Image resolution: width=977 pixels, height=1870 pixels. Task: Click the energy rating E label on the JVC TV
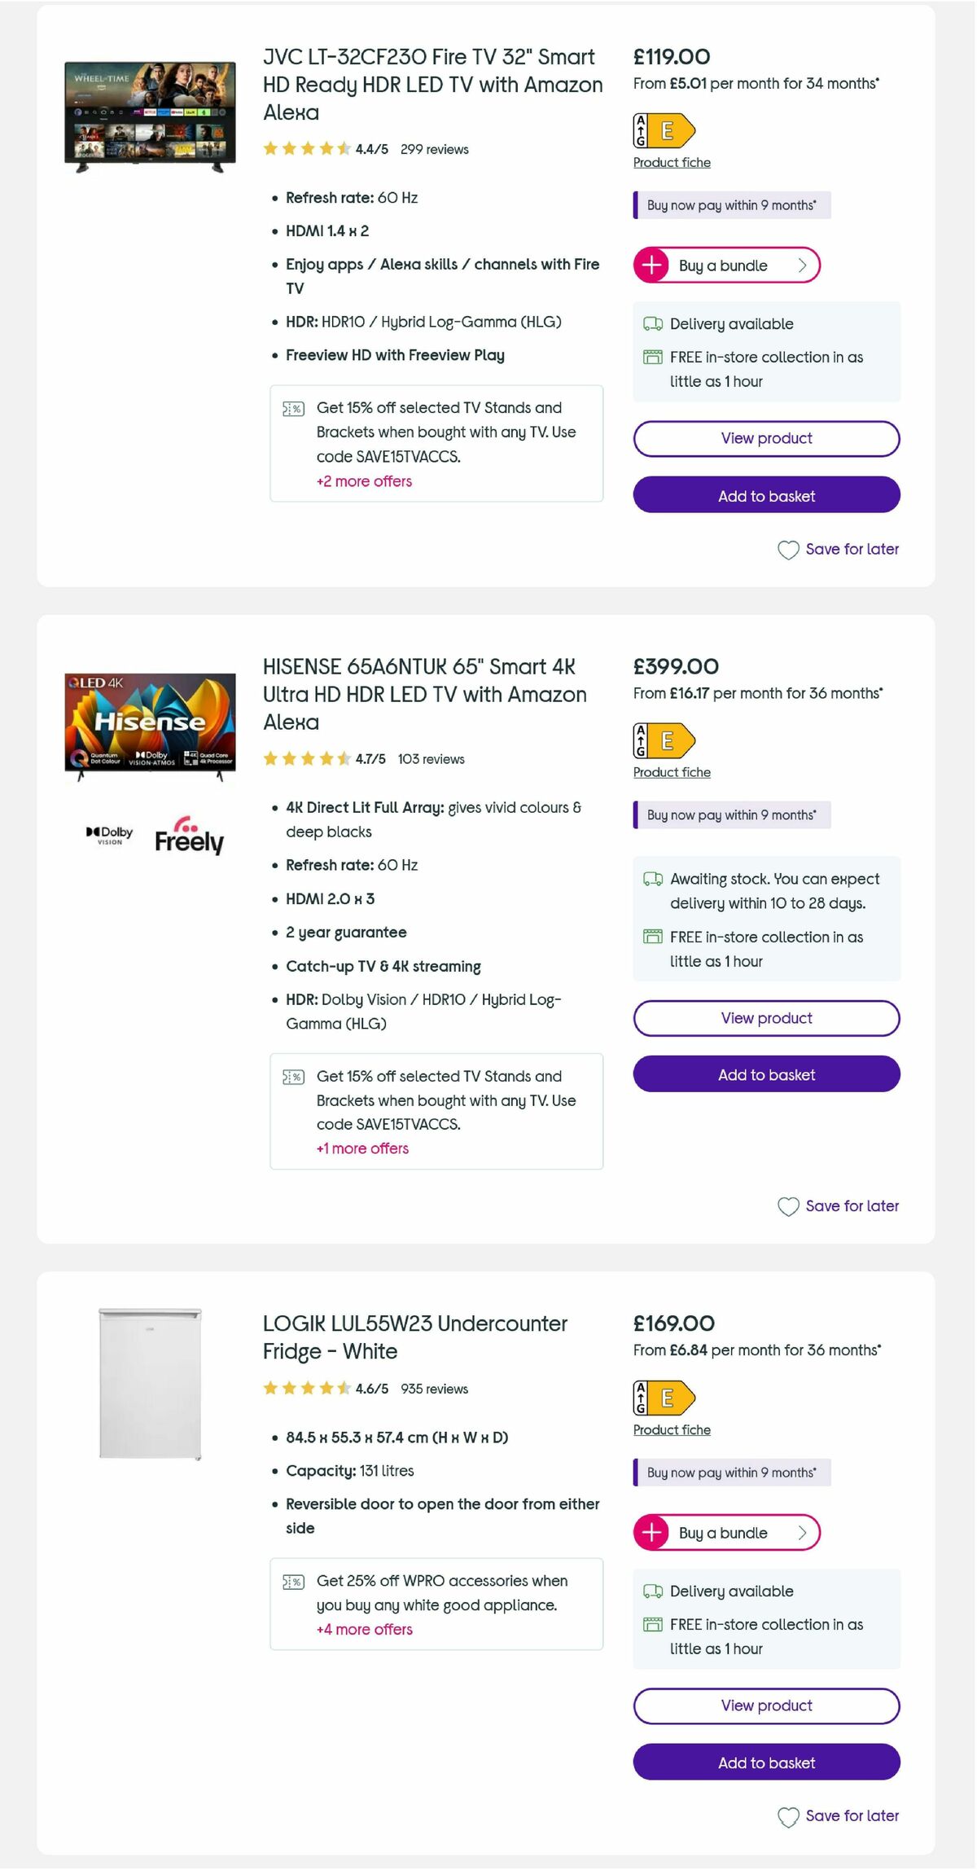tap(664, 130)
